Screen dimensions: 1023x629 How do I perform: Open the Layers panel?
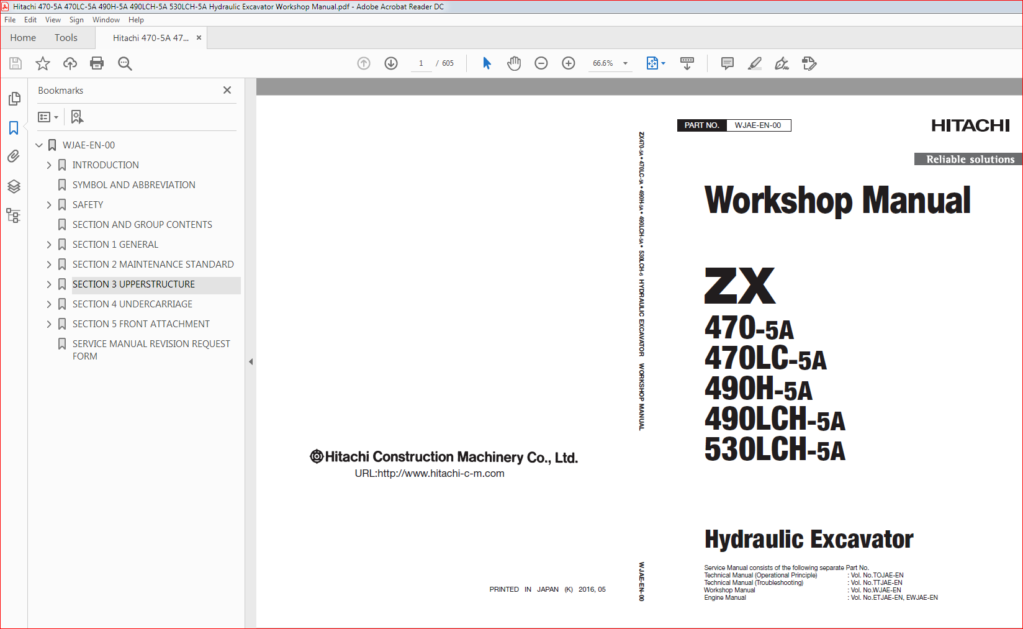click(x=14, y=186)
